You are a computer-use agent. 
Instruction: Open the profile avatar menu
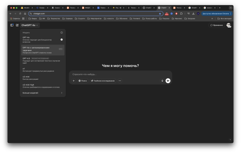[228, 25]
